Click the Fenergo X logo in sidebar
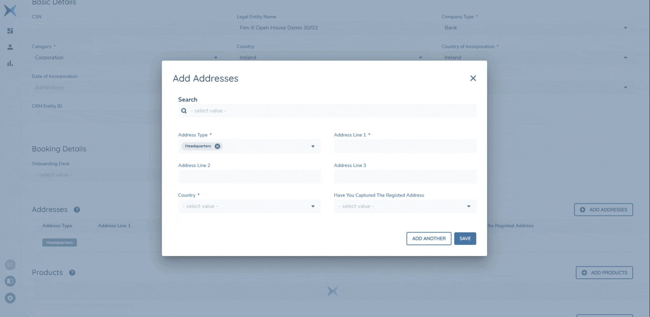 pyautogui.click(x=10, y=11)
